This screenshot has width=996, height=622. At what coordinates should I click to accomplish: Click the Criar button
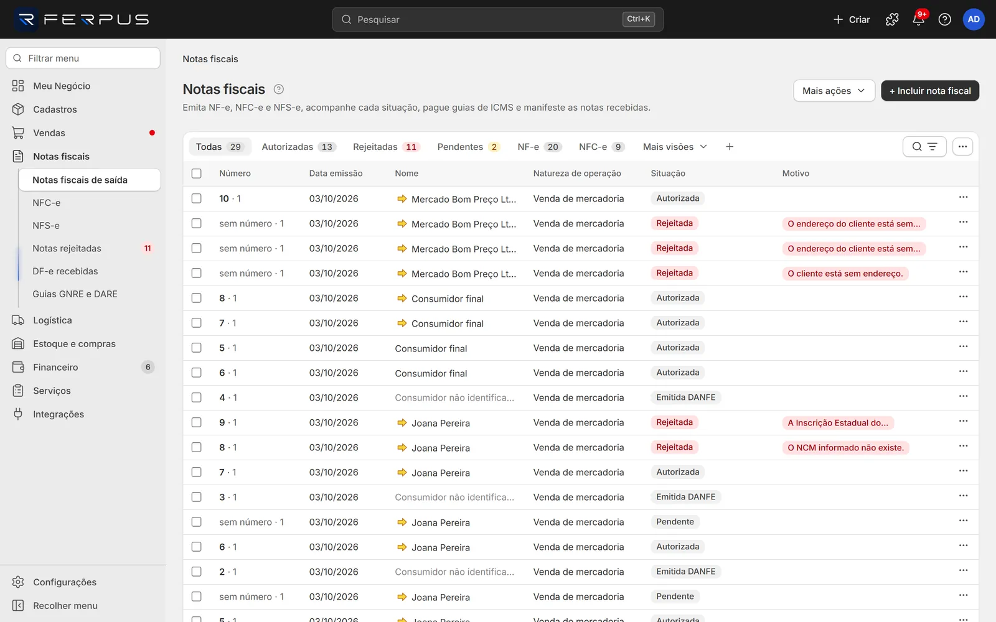(852, 19)
